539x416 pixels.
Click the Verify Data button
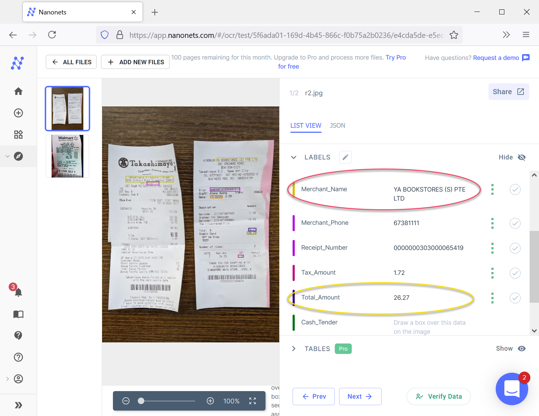[x=438, y=397]
